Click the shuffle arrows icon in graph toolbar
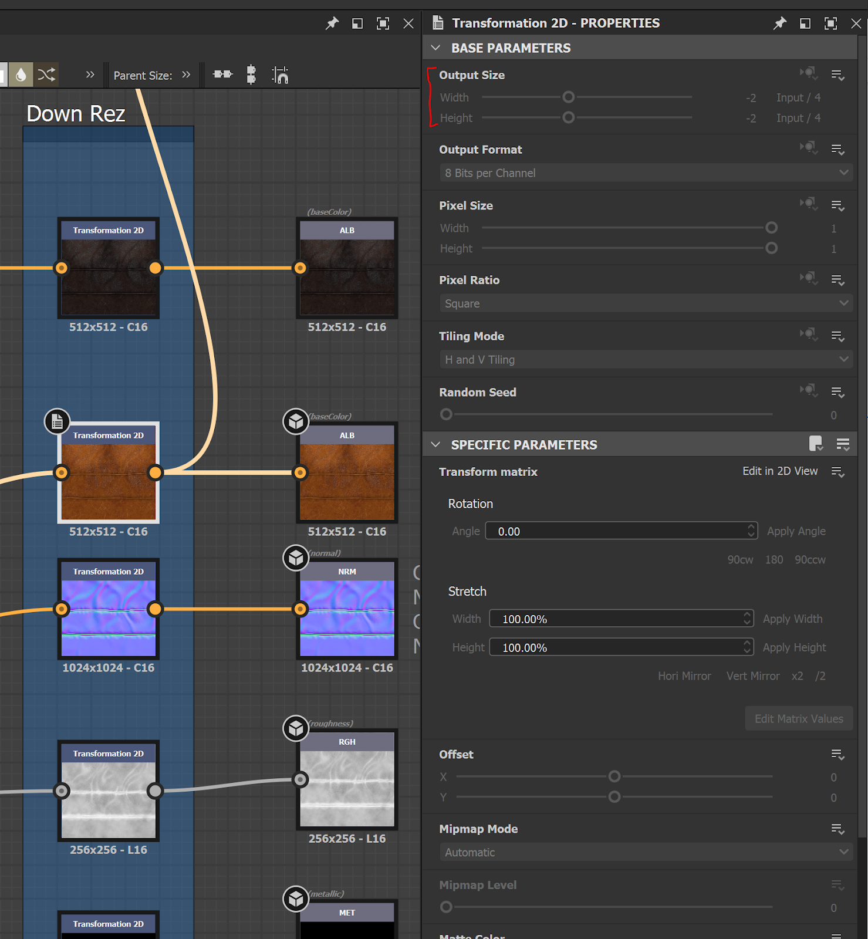Screen dimensions: 868x939 [x=46, y=75]
